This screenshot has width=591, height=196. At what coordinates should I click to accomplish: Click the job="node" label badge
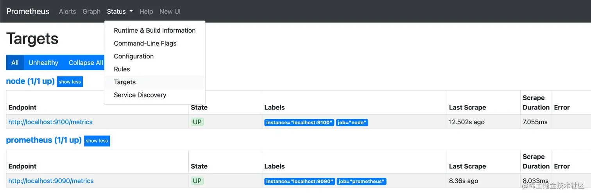click(x=352, y=122)
